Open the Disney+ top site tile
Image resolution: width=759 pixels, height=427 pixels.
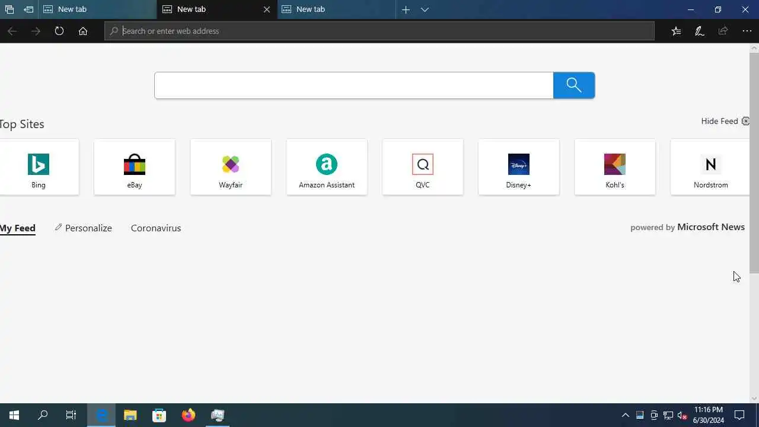pos(519,167)
